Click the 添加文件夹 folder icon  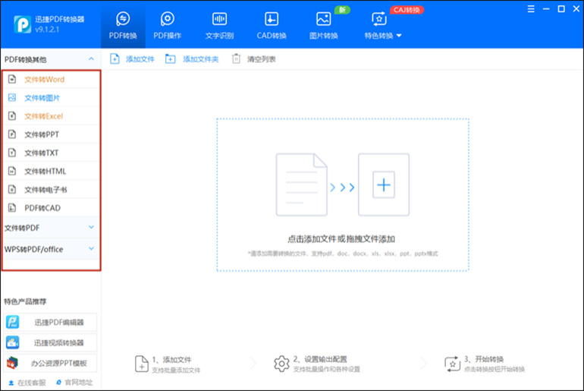tap(170, 59)
